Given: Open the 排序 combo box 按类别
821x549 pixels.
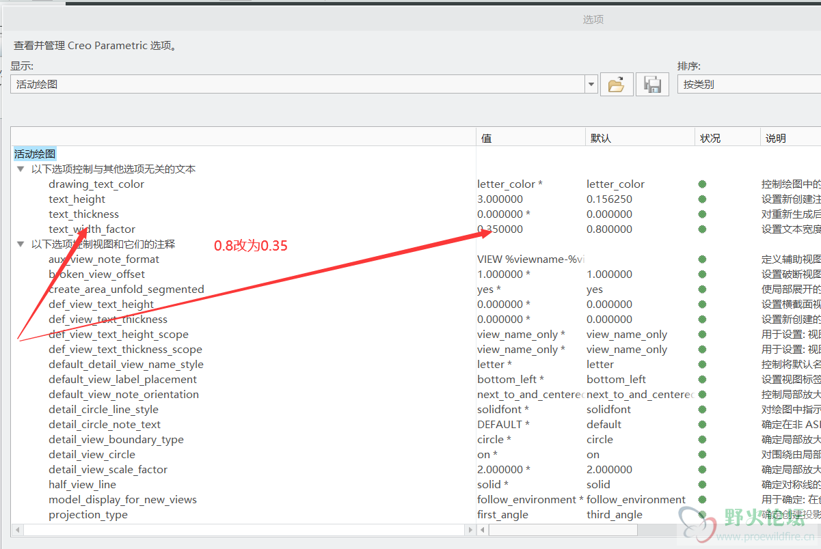Looking at the screenshot, I should coord(749,85).
